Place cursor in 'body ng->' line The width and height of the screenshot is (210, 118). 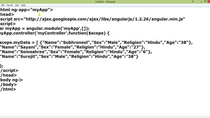click(11, 80)
